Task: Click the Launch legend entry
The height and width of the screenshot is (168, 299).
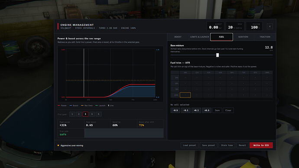Action: [100, 106]
